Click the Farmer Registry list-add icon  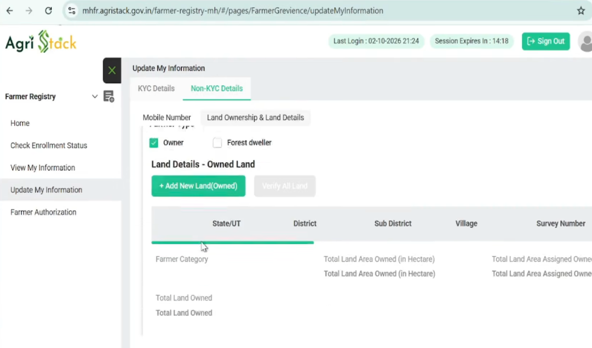pos(109,96)
